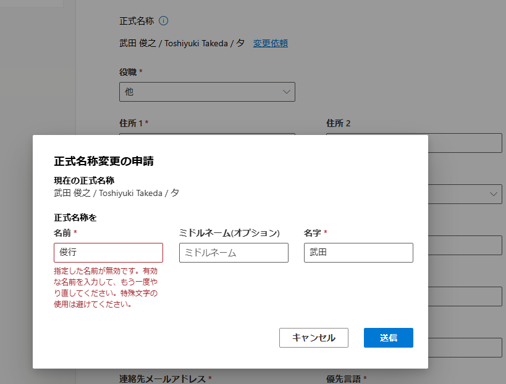Open the 役職 dropdown showing 他
Screen dimensions: 506x384
click(207, 92)
